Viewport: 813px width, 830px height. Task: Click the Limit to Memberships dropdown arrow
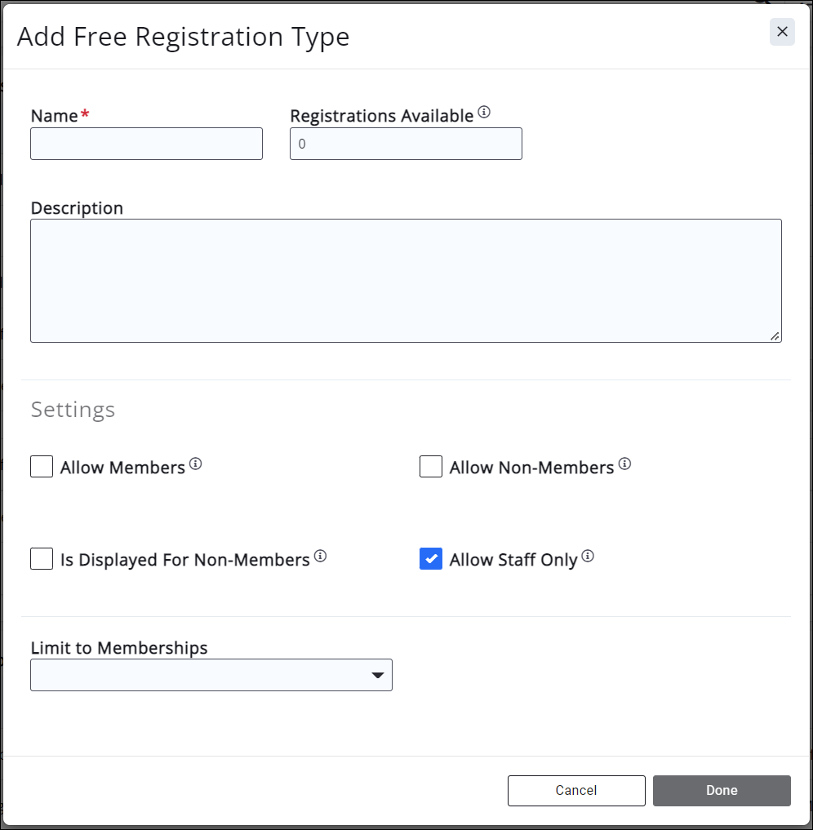click(377, 674)
